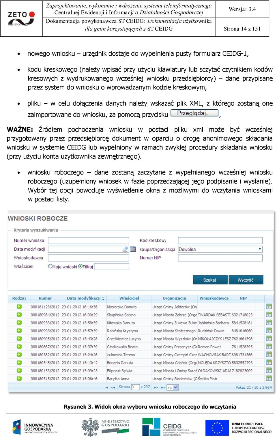Open the rows-per-page dropdown showing 10

pos(173,387)
